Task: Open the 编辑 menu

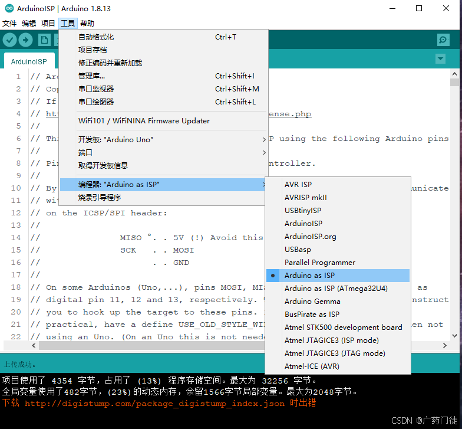Action: coord(29,24)
